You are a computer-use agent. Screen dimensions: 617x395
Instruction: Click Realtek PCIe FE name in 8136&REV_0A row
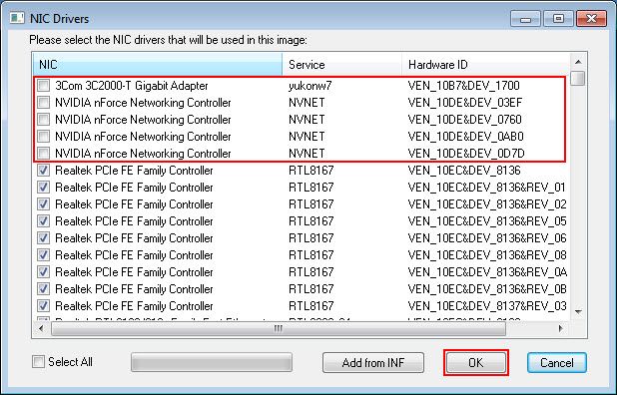click(134, 272)
